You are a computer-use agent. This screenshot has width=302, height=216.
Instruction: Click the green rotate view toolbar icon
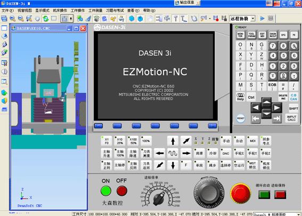point(46,19)
